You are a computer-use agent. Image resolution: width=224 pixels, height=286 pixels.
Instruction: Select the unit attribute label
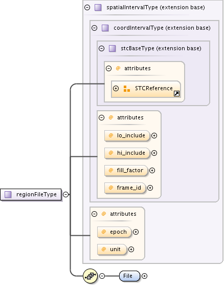point(115,249)
